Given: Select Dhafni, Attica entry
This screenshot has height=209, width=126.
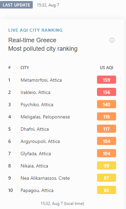Looking at the screenshot, I should (34, 129).
